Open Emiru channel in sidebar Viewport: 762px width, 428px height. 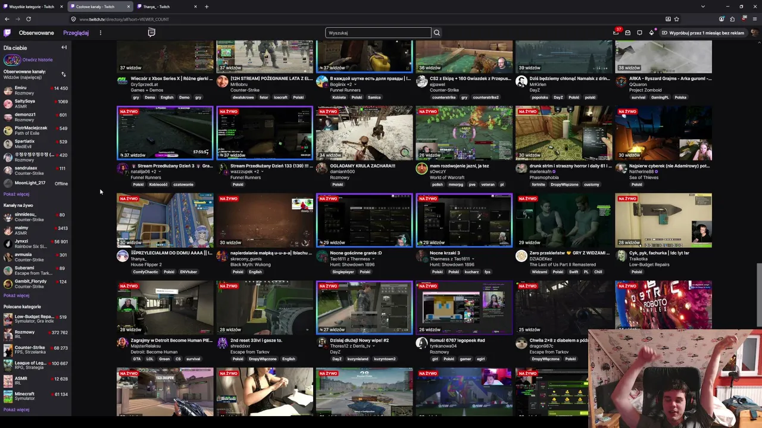click(x=36, y=90)
